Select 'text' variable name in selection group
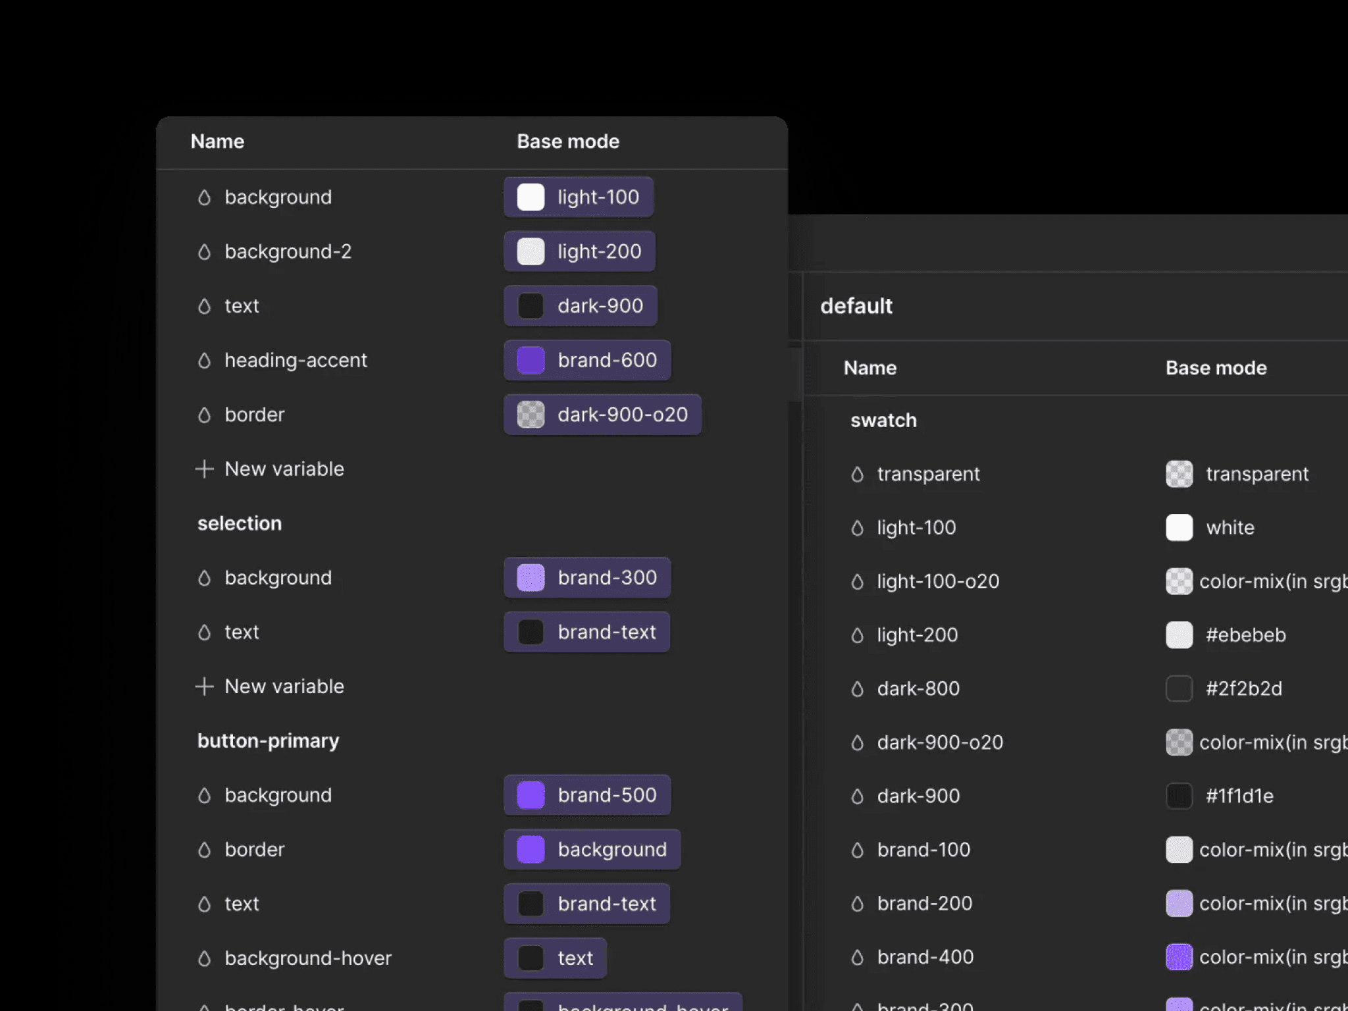 point(242,632)
